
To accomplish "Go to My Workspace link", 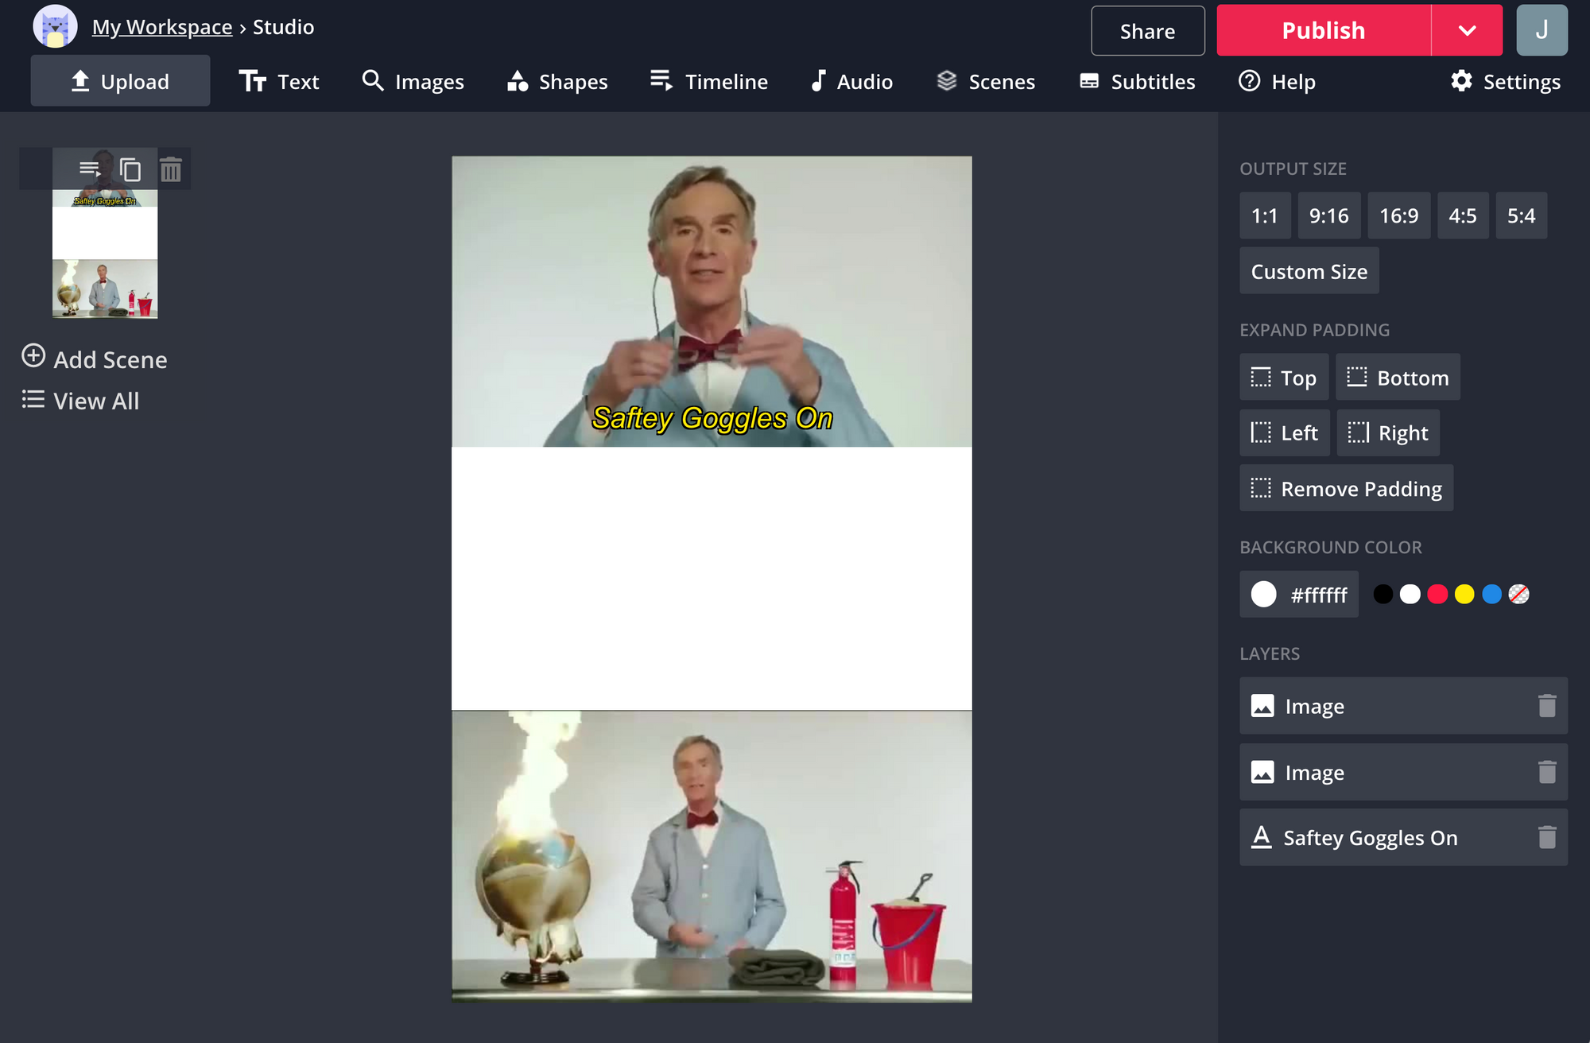I will 162,27.
